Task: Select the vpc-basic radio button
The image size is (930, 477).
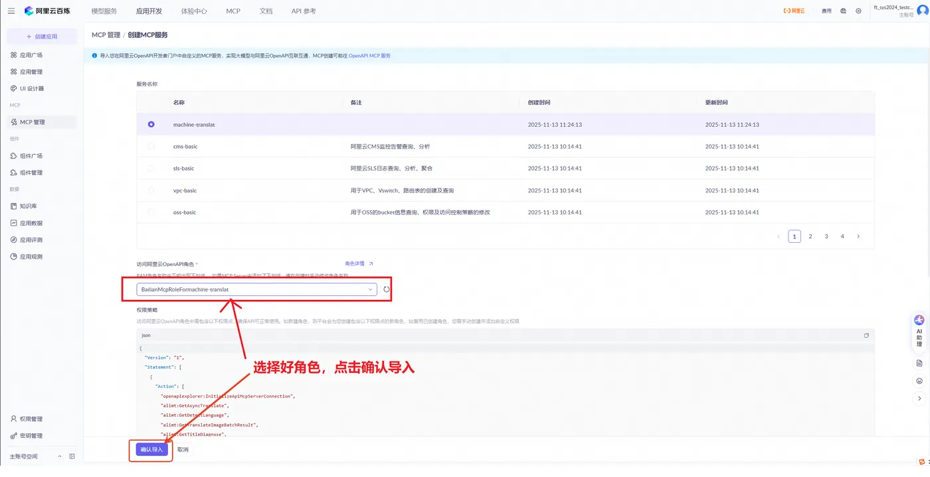Action: (151, 190)
